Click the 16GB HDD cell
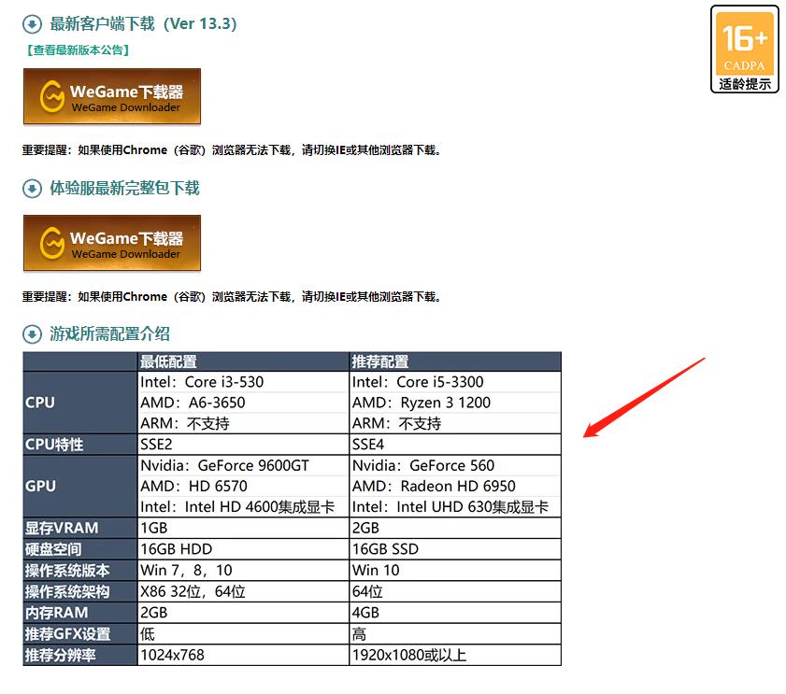 243,549
